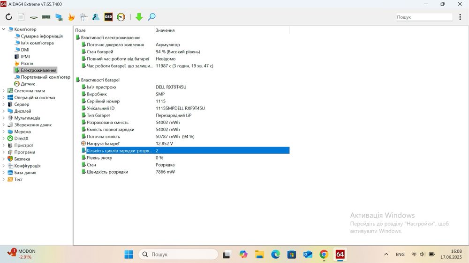Select the База даних tree item
Image resolution: width=469 pixels, height=263 pixels.
click(25, 173)
